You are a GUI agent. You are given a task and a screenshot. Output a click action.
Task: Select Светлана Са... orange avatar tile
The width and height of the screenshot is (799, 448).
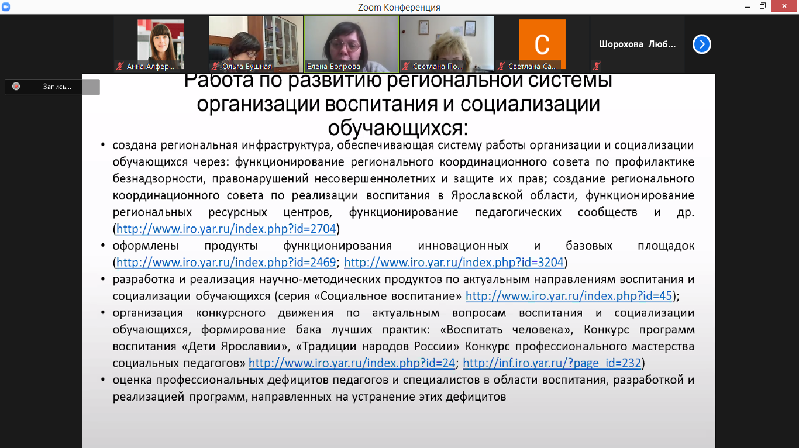click(x=542, y=44)
